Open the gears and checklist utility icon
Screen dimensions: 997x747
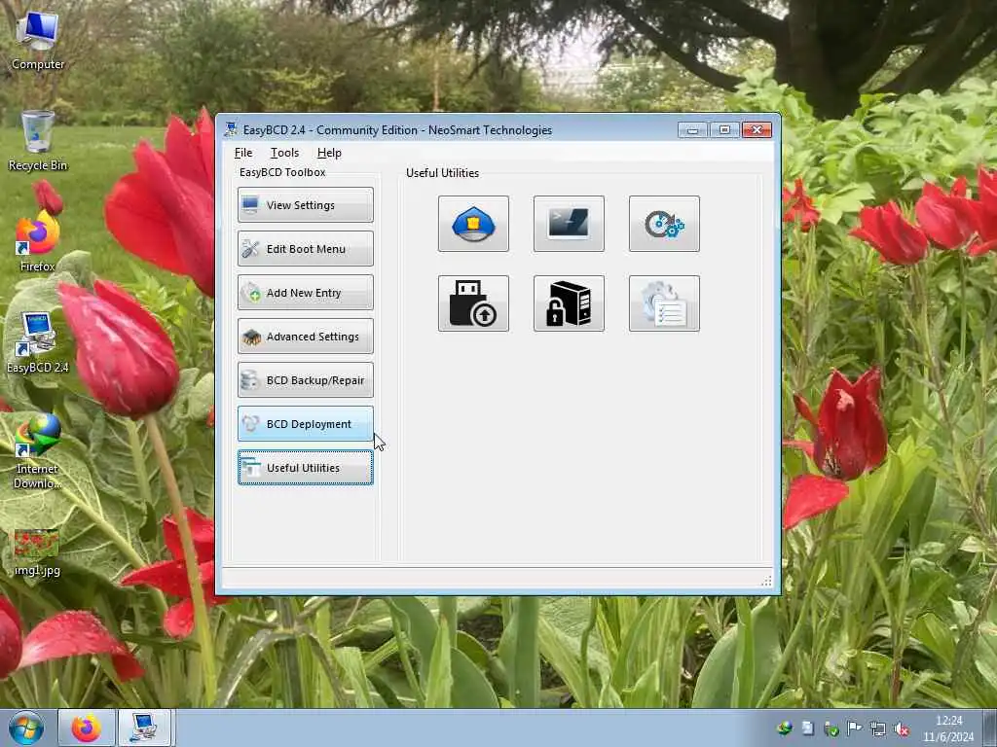(x=664, y=303)
